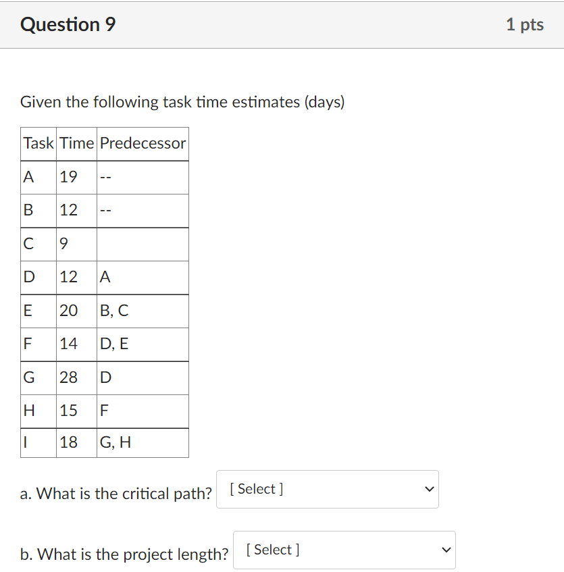Click the chevron on the project length dropdown
The image size is (564, 572).
tap(445, 550)
